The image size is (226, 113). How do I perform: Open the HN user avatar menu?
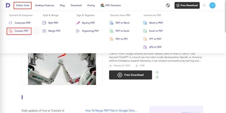click(212, 5)
